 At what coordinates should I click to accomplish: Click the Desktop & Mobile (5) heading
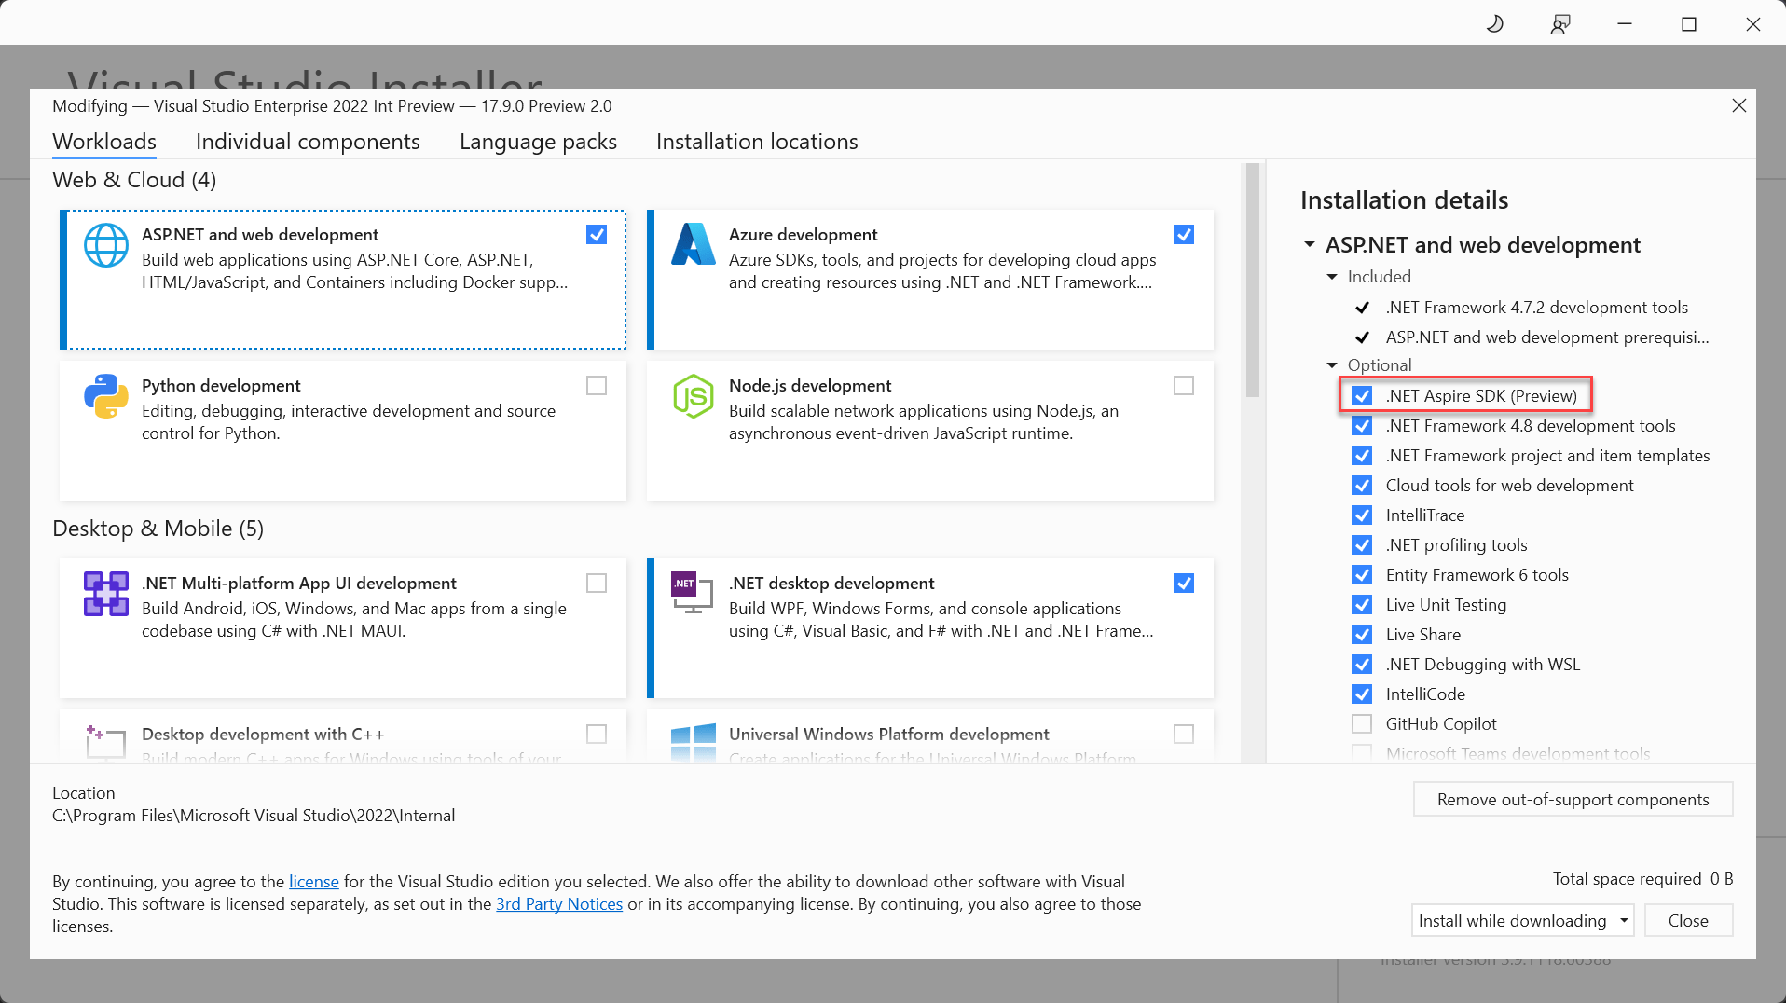[158, 529]
